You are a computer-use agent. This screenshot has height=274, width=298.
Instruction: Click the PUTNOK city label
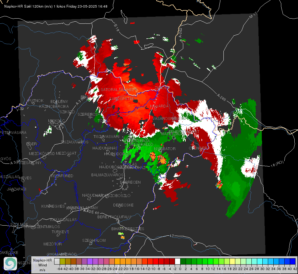[36, 100]
